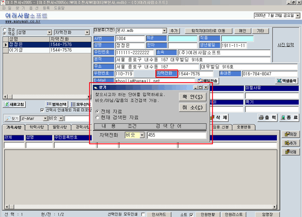Image resolution: width=302 pixels, height=217 pixels.
Task: Click the 새로고침 refresh icon button
Action: (14, 105)
